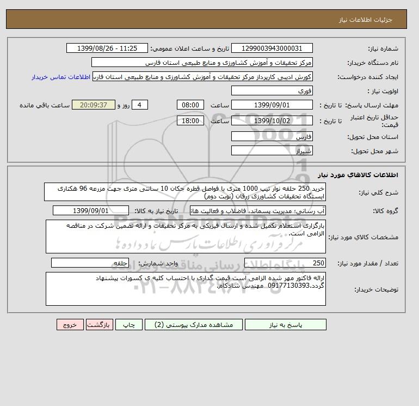Click the section title اطلاعات کالاهای مورد نیاز
This screenshot has height=406, width=419.
click(358, 175)
